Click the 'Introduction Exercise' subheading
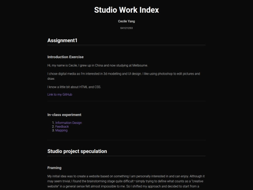This screenshot has width=253, height=190. [65, 57]
